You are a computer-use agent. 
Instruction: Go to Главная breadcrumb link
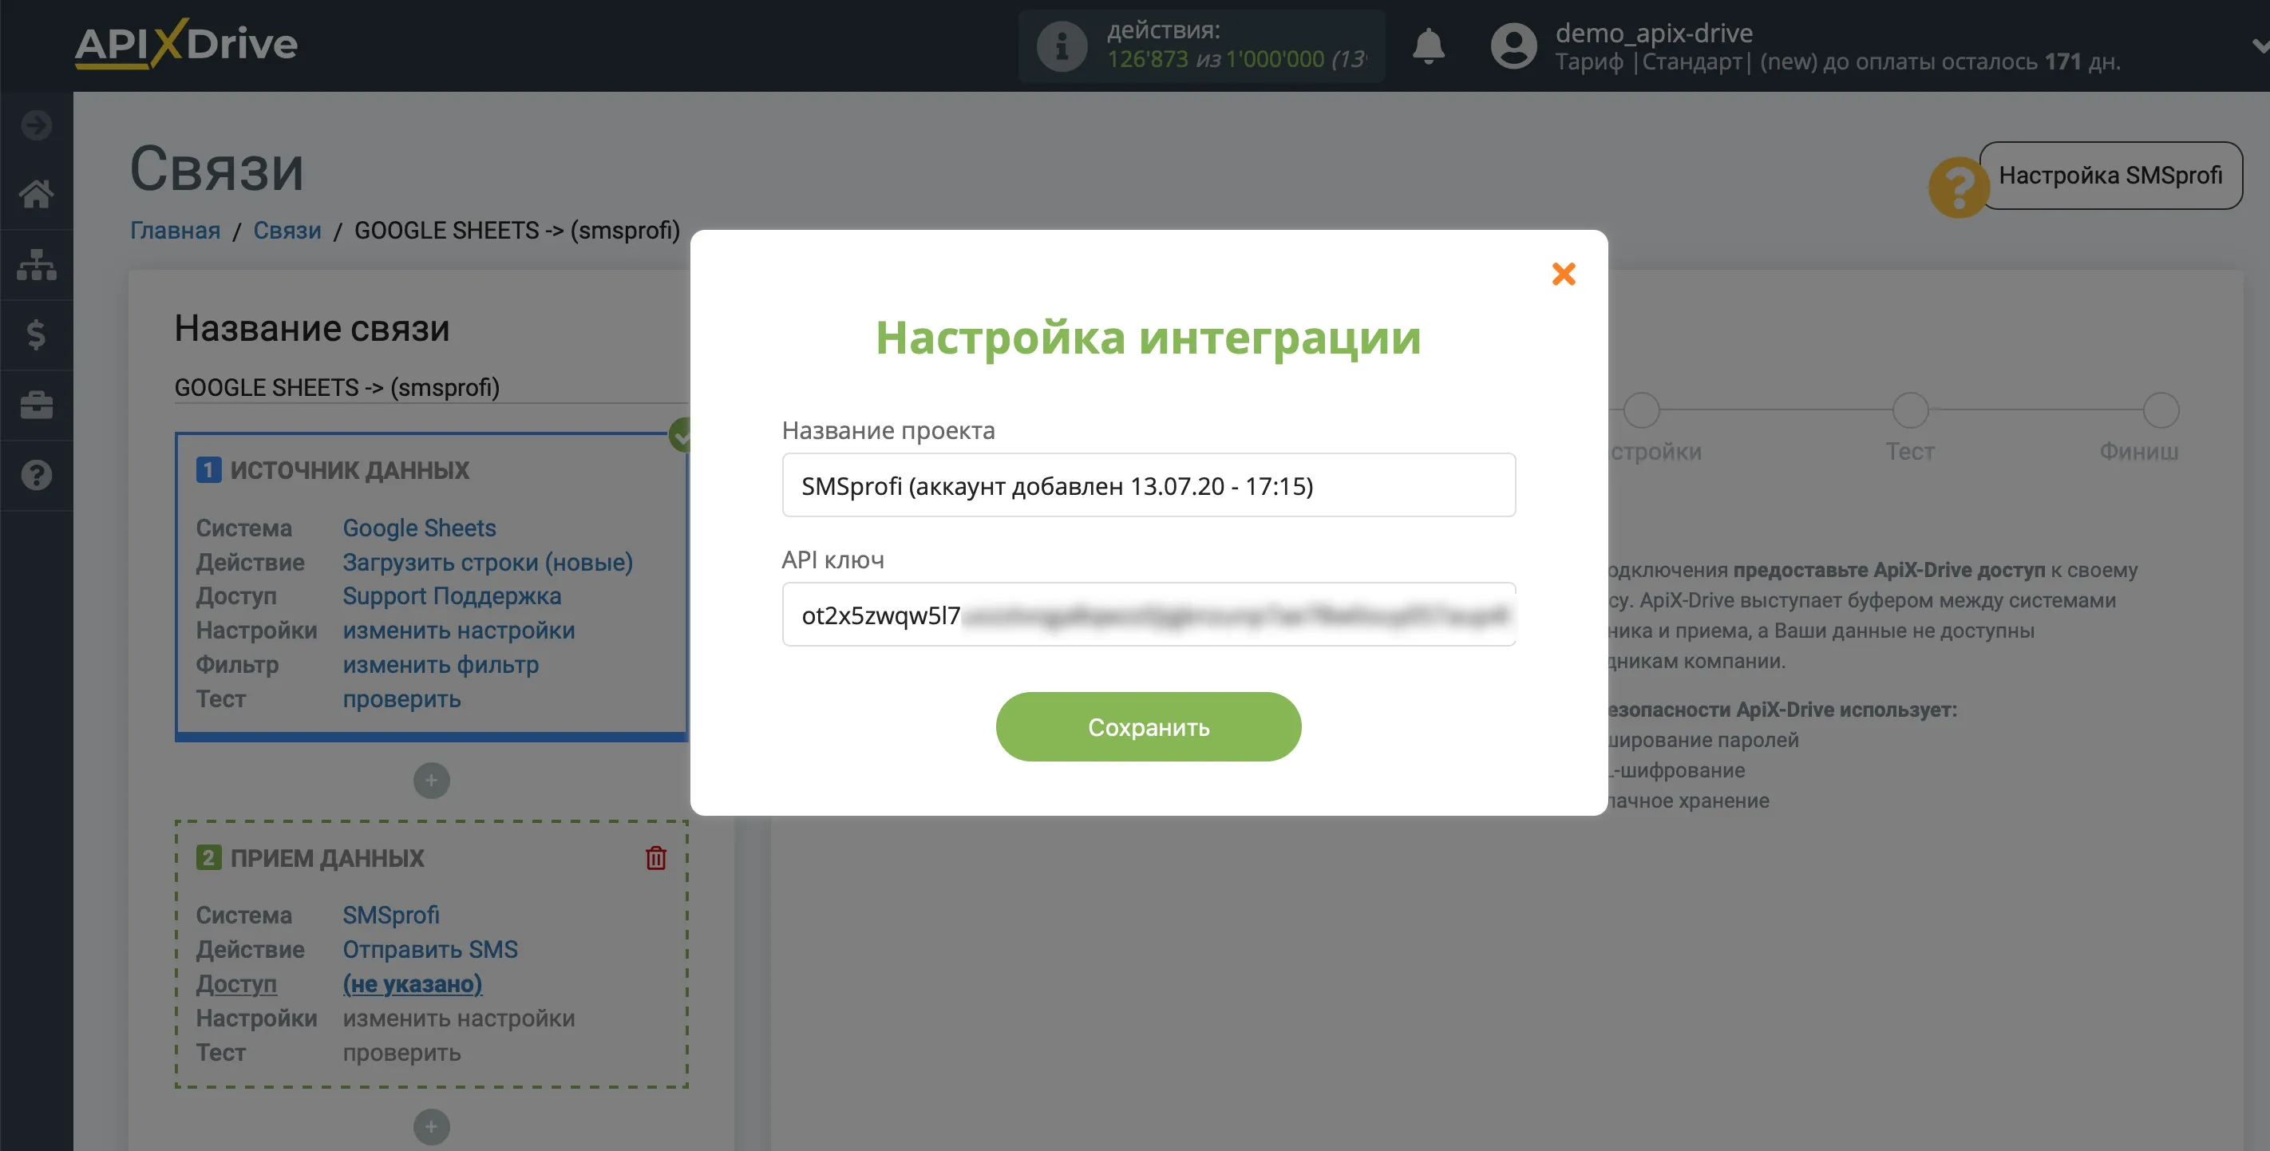tap(176, 230)
